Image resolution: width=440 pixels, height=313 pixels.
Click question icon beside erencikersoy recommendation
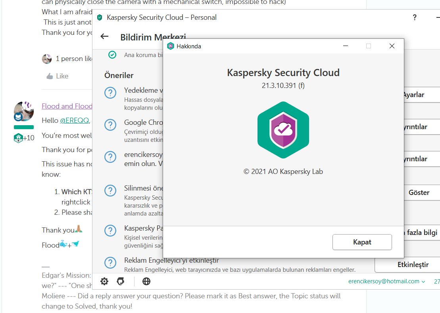(110, 157)
